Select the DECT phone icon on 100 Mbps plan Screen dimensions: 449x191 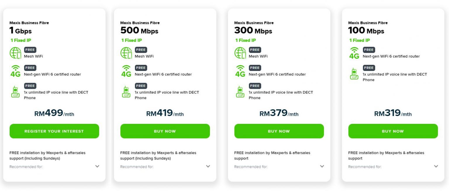pos(354,74)
